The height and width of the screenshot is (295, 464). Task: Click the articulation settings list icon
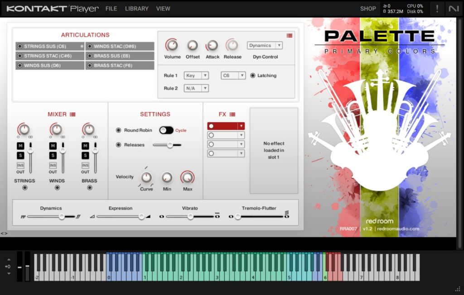(x=290, y=35)
